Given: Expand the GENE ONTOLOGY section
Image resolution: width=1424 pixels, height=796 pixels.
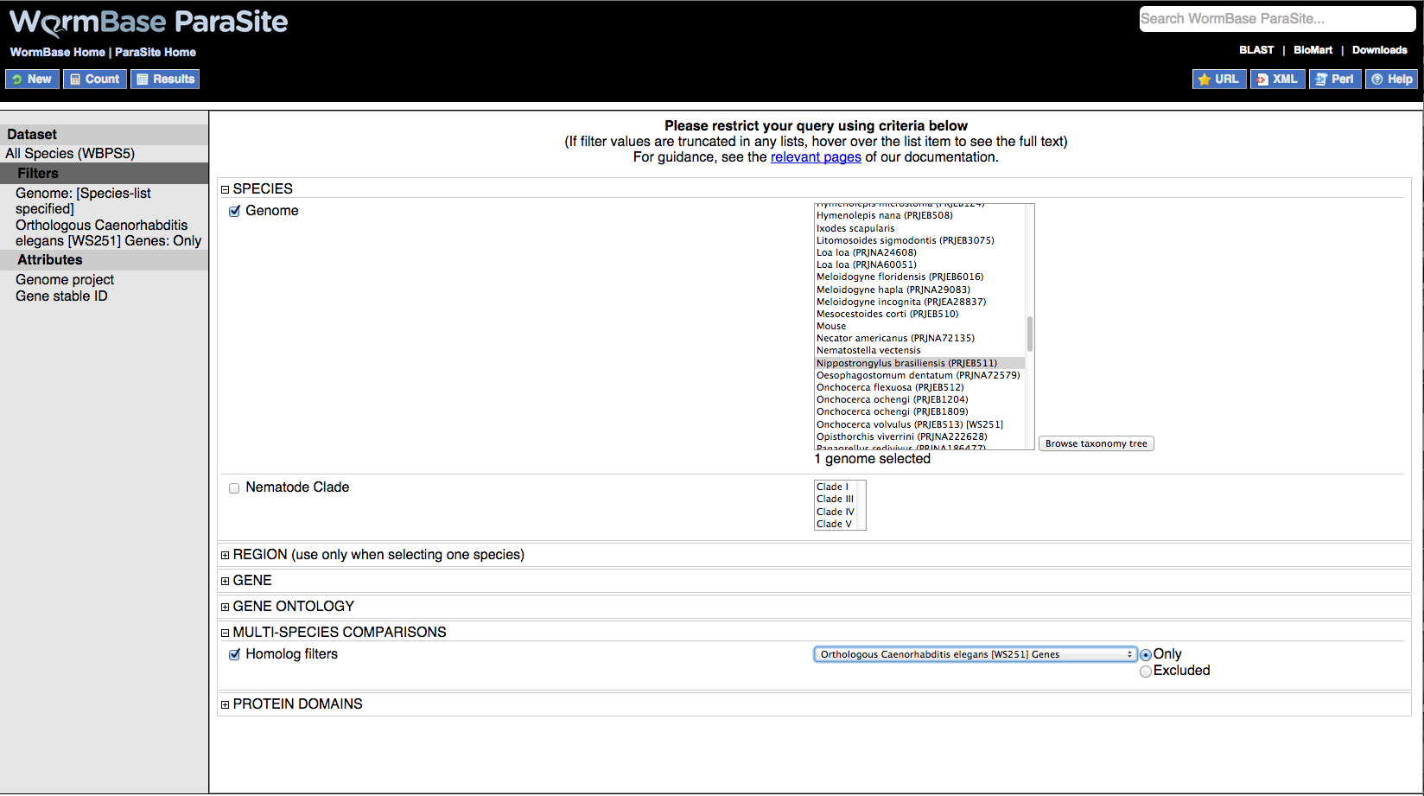Looking at the screenshot, I should (226, 607).
